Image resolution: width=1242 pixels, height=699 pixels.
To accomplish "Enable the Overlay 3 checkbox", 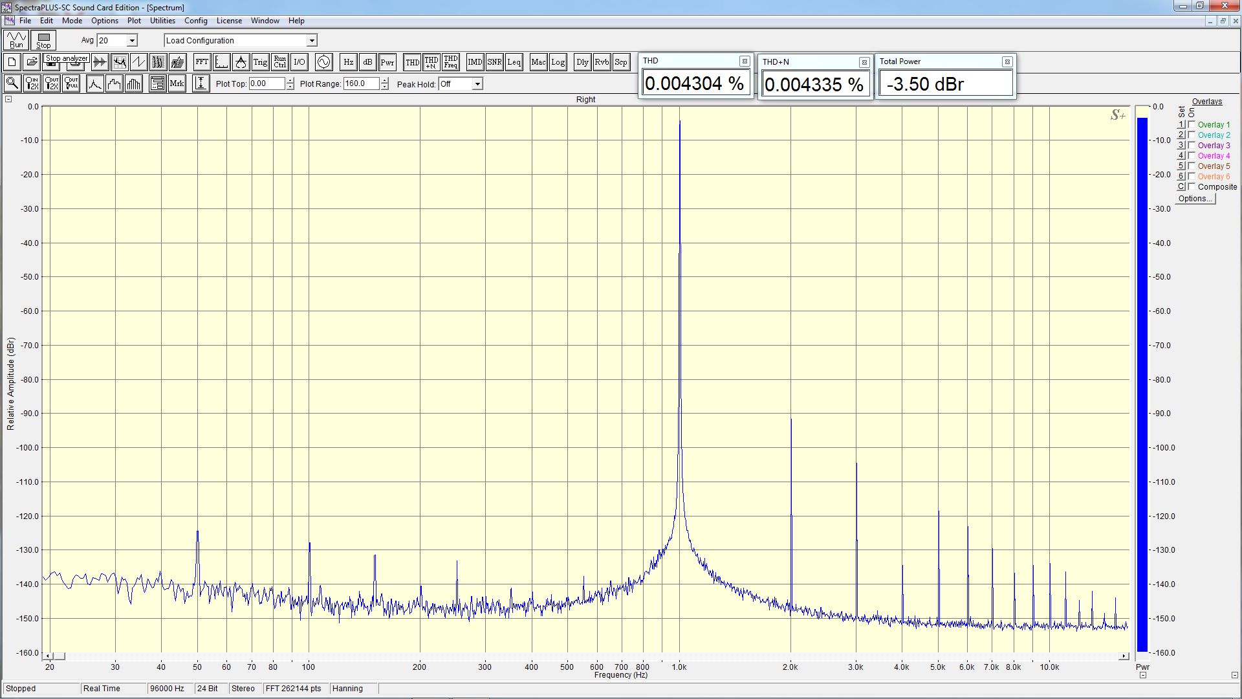I will (1192, 145).
